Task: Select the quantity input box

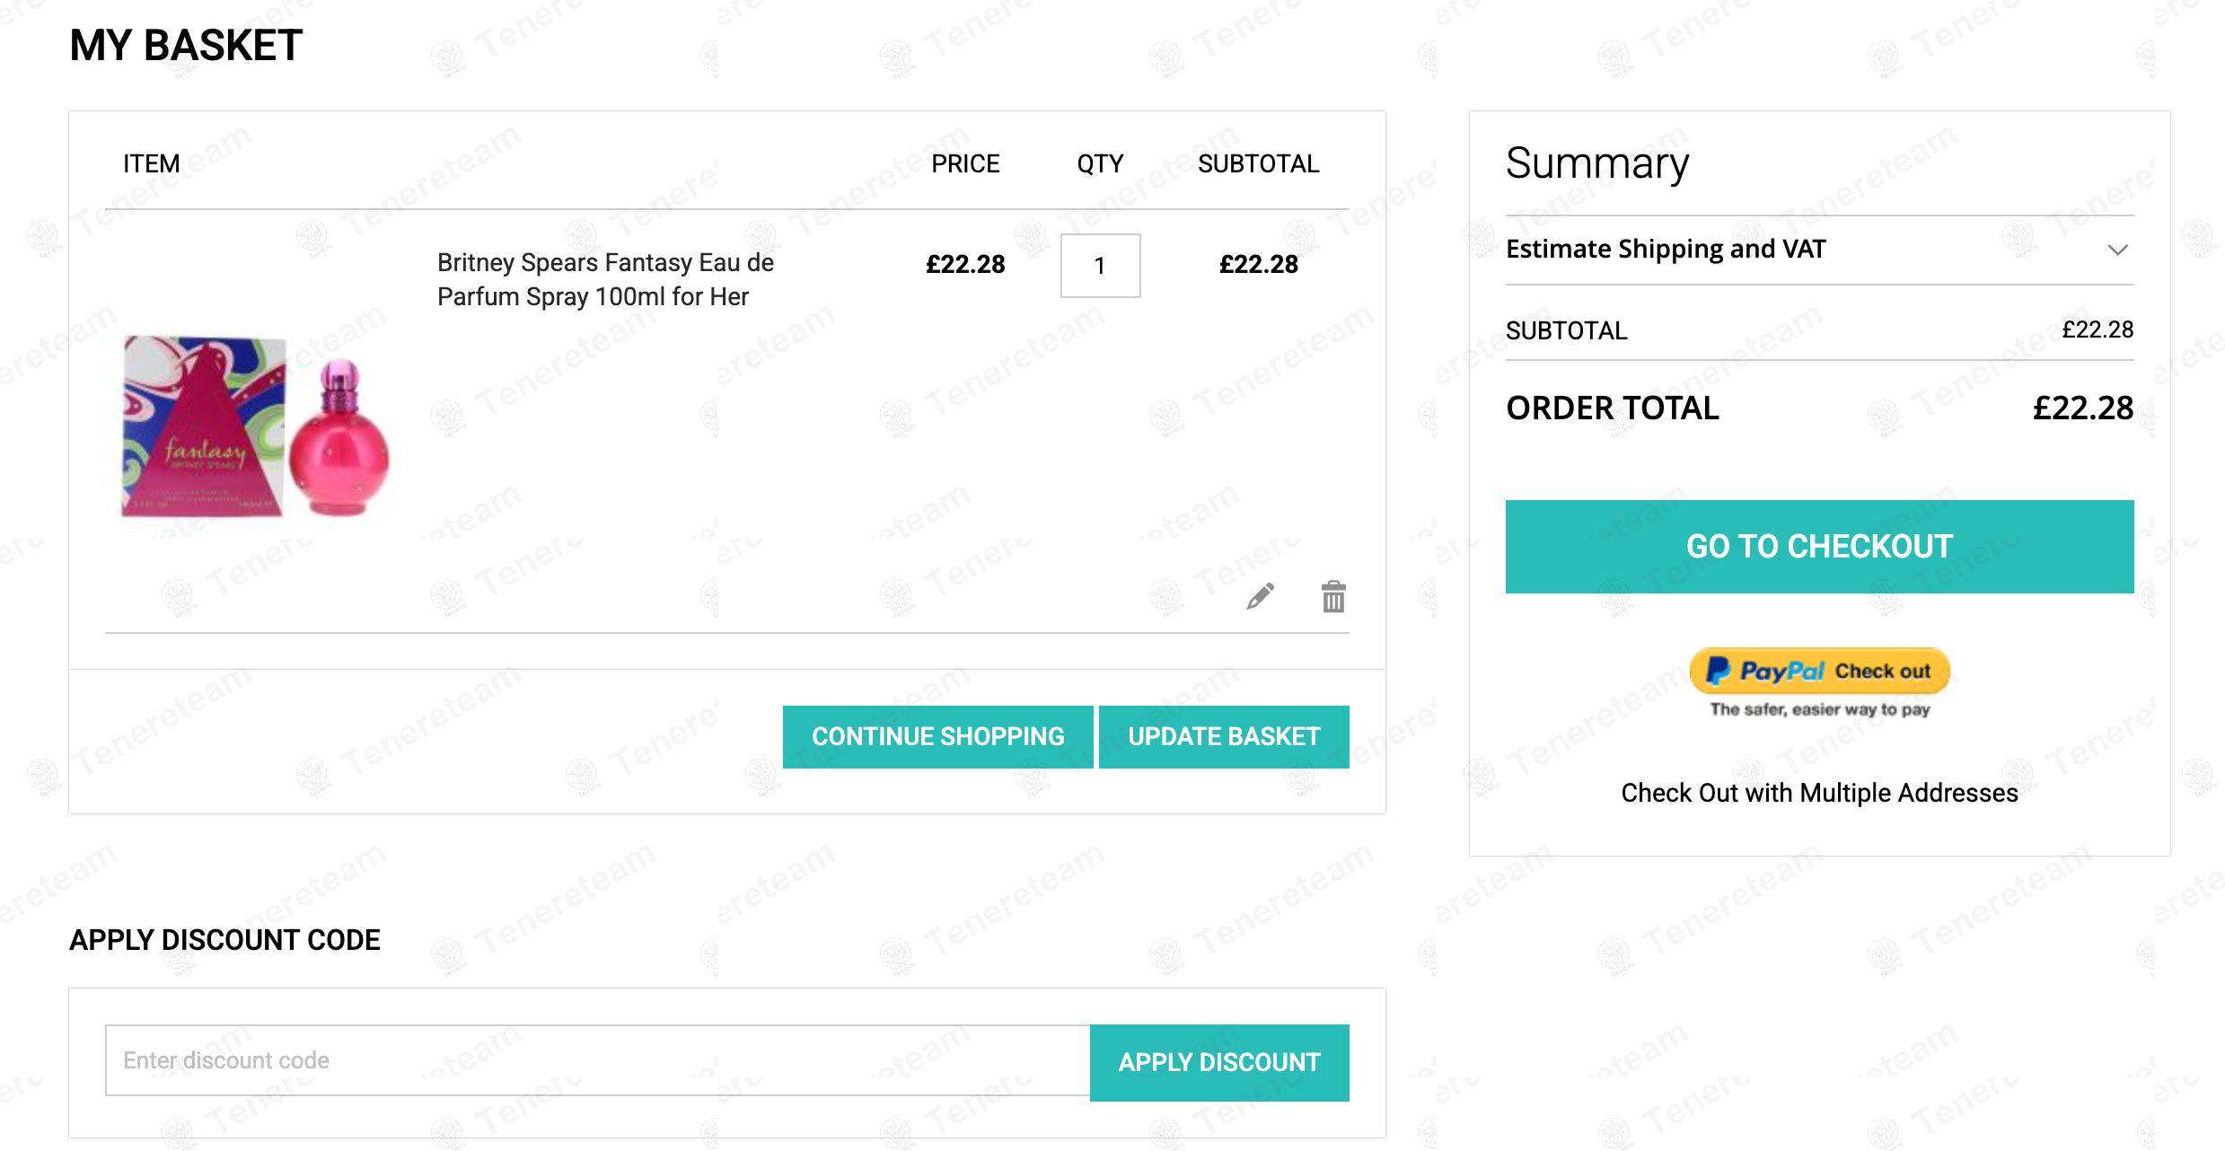Action: [1100, 266]
